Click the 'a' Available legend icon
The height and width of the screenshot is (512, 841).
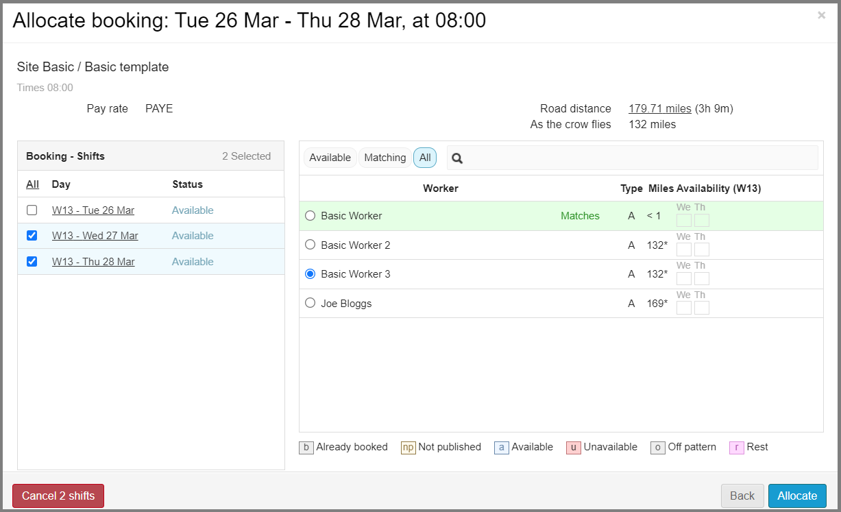click(x=502, y=448)
